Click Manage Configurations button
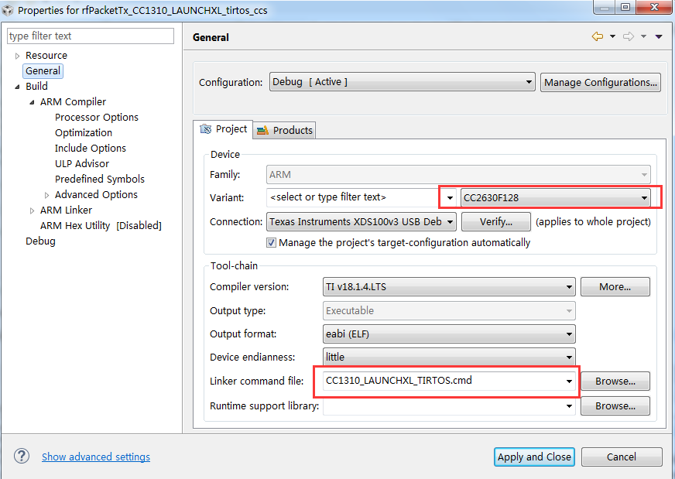The width and height of the screenshot is (675, 479). click(601, 82)
